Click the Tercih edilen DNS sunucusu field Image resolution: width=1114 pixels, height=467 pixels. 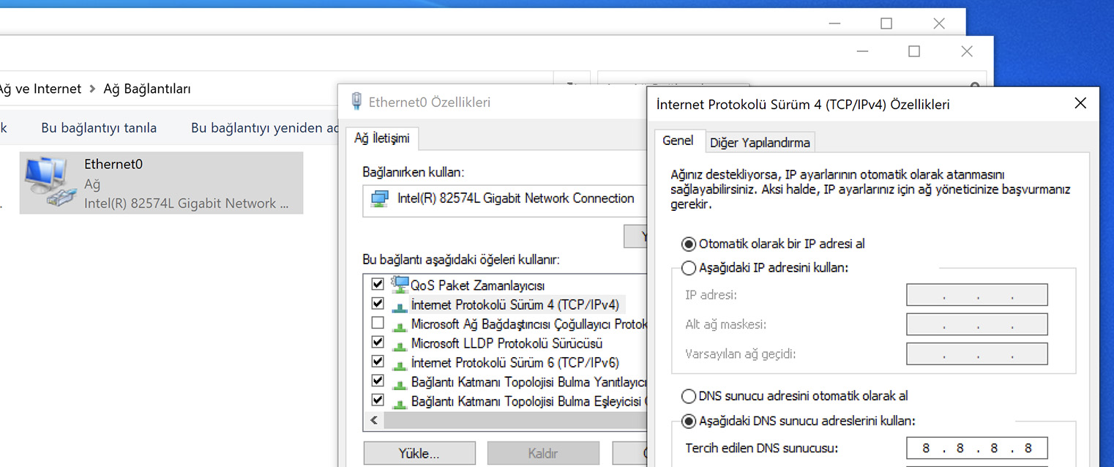[x=976, y=448]
